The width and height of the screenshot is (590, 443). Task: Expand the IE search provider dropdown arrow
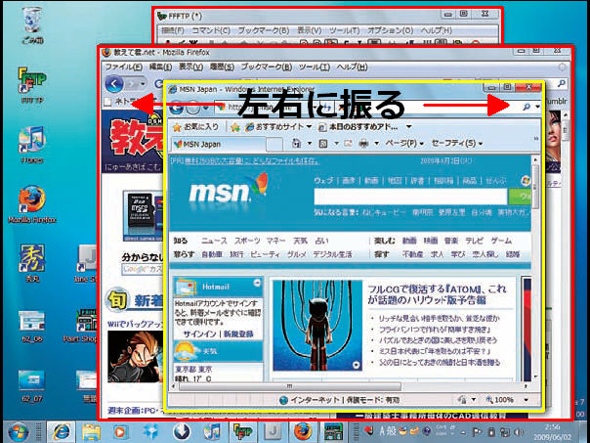pos(537,107)
